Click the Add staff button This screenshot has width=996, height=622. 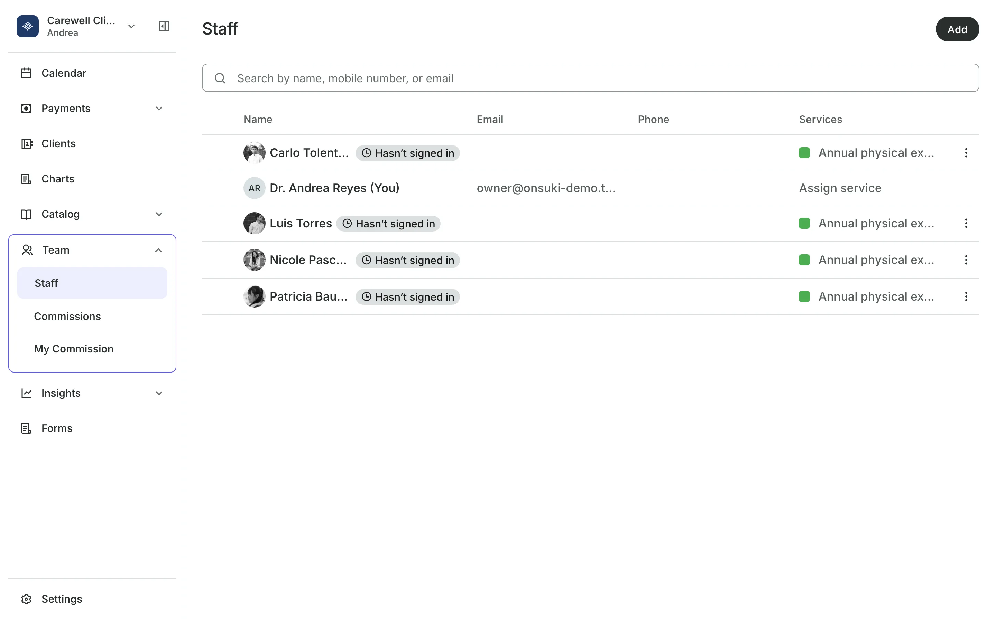pyautogui.click(x=957, y=29)
